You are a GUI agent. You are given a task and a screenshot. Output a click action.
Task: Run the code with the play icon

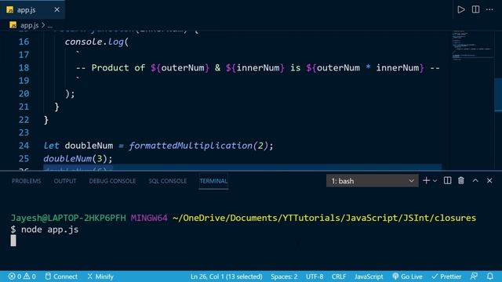pos(461,9)
